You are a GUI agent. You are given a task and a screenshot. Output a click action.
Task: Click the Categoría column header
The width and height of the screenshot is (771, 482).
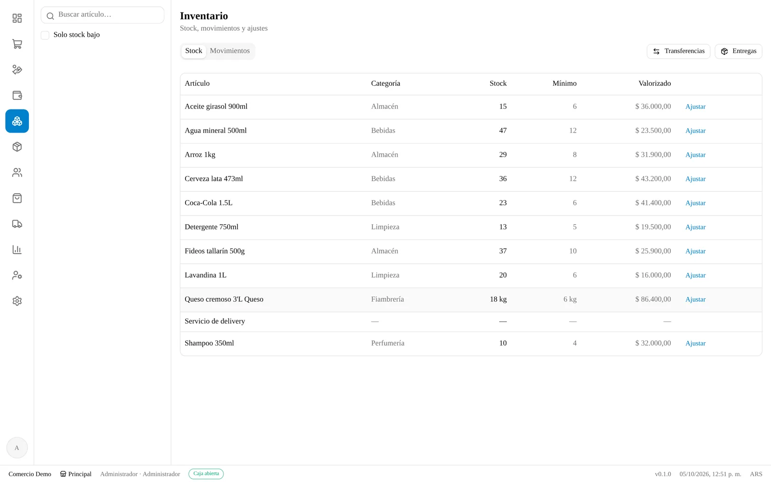click(385, 84)
